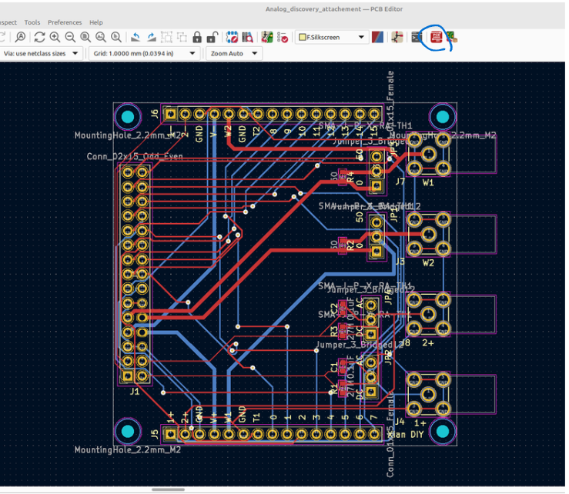Click the Zoom to Fit icon

[x=85, y=37]
